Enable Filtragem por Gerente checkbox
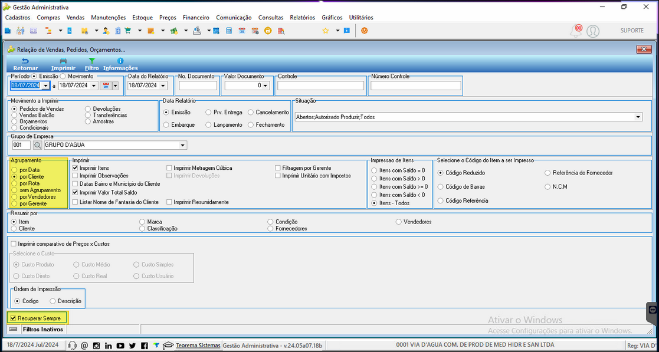 pyautogui.click(x=278, y=168)
